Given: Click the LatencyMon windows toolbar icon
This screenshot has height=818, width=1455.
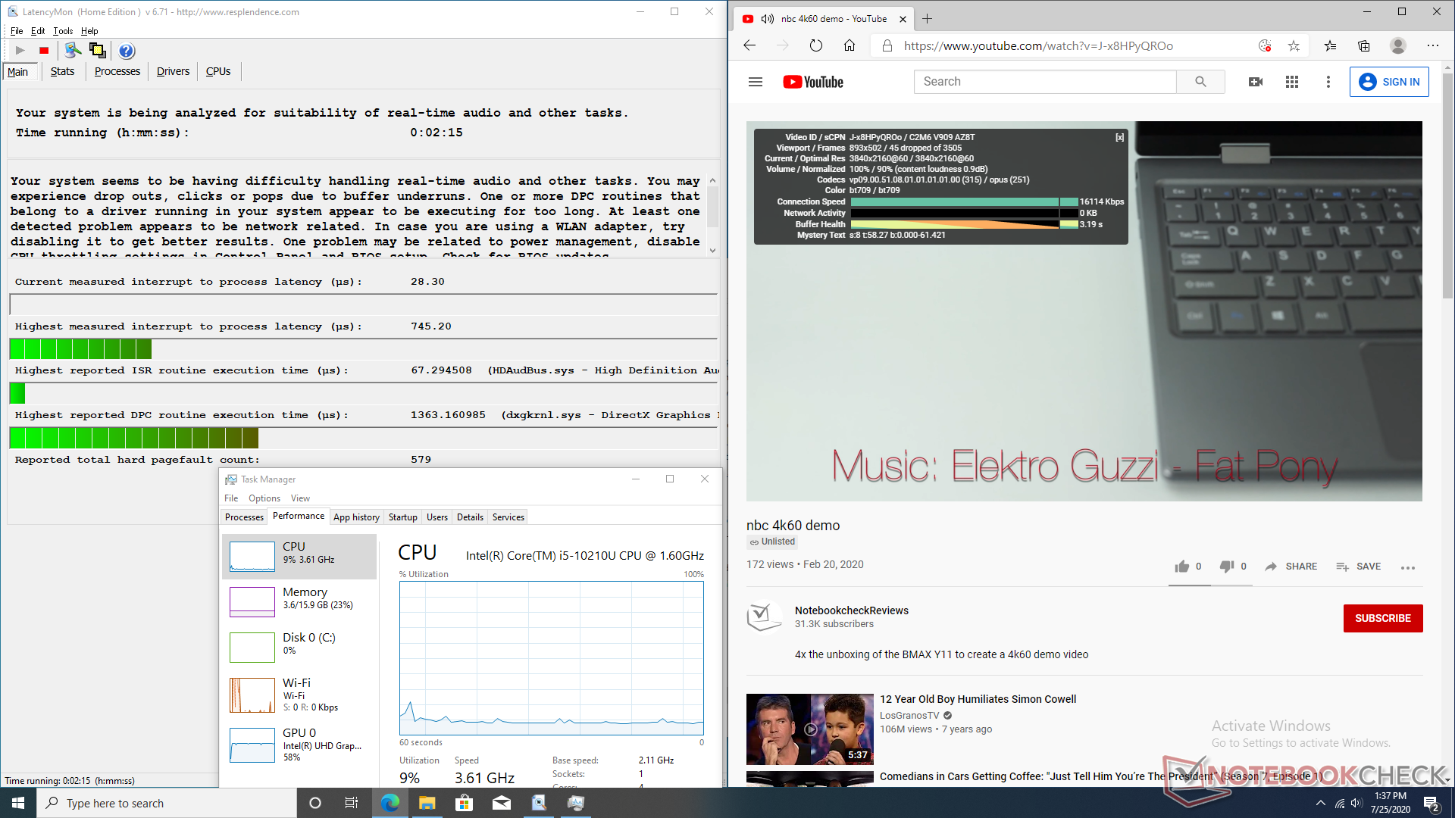Looking at the screenshot, I should [x=97, y=51].
